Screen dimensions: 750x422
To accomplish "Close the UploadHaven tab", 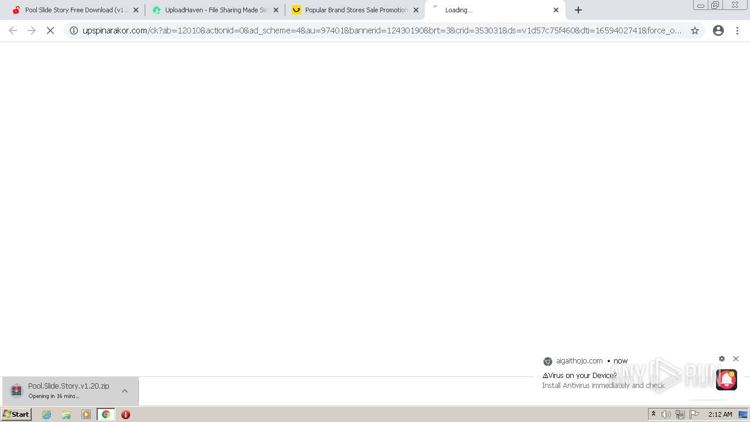I will click(x=276, y=10).
